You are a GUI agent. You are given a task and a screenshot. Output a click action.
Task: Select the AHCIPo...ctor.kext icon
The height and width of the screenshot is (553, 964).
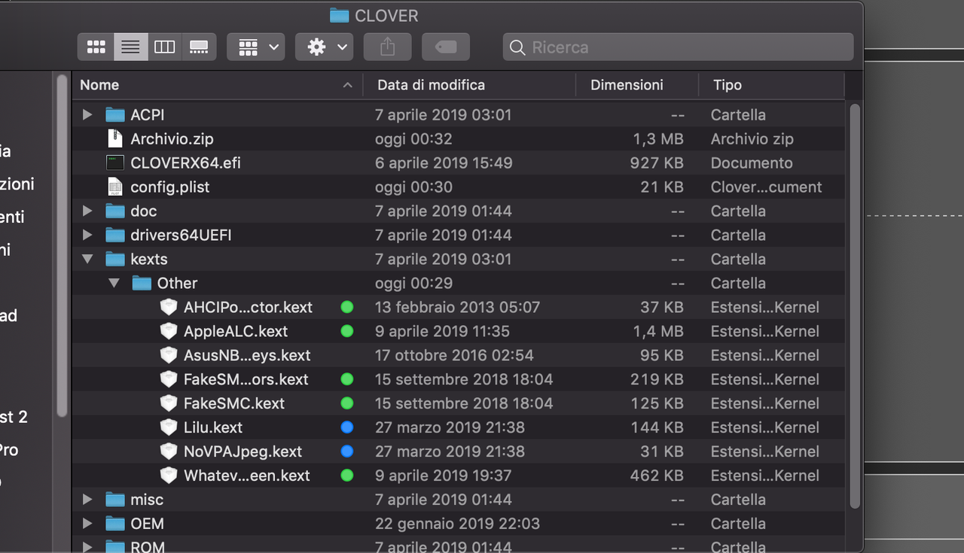pos(169,307)
